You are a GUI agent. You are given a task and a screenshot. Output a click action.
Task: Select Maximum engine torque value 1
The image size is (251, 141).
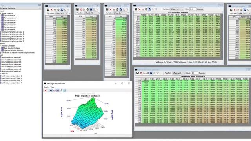13,32
